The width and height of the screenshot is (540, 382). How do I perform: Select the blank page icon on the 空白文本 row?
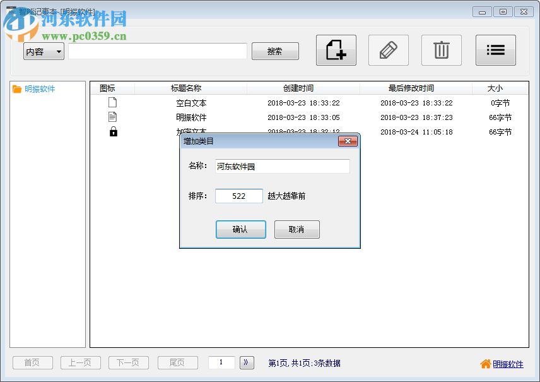(x=114, y=101)
